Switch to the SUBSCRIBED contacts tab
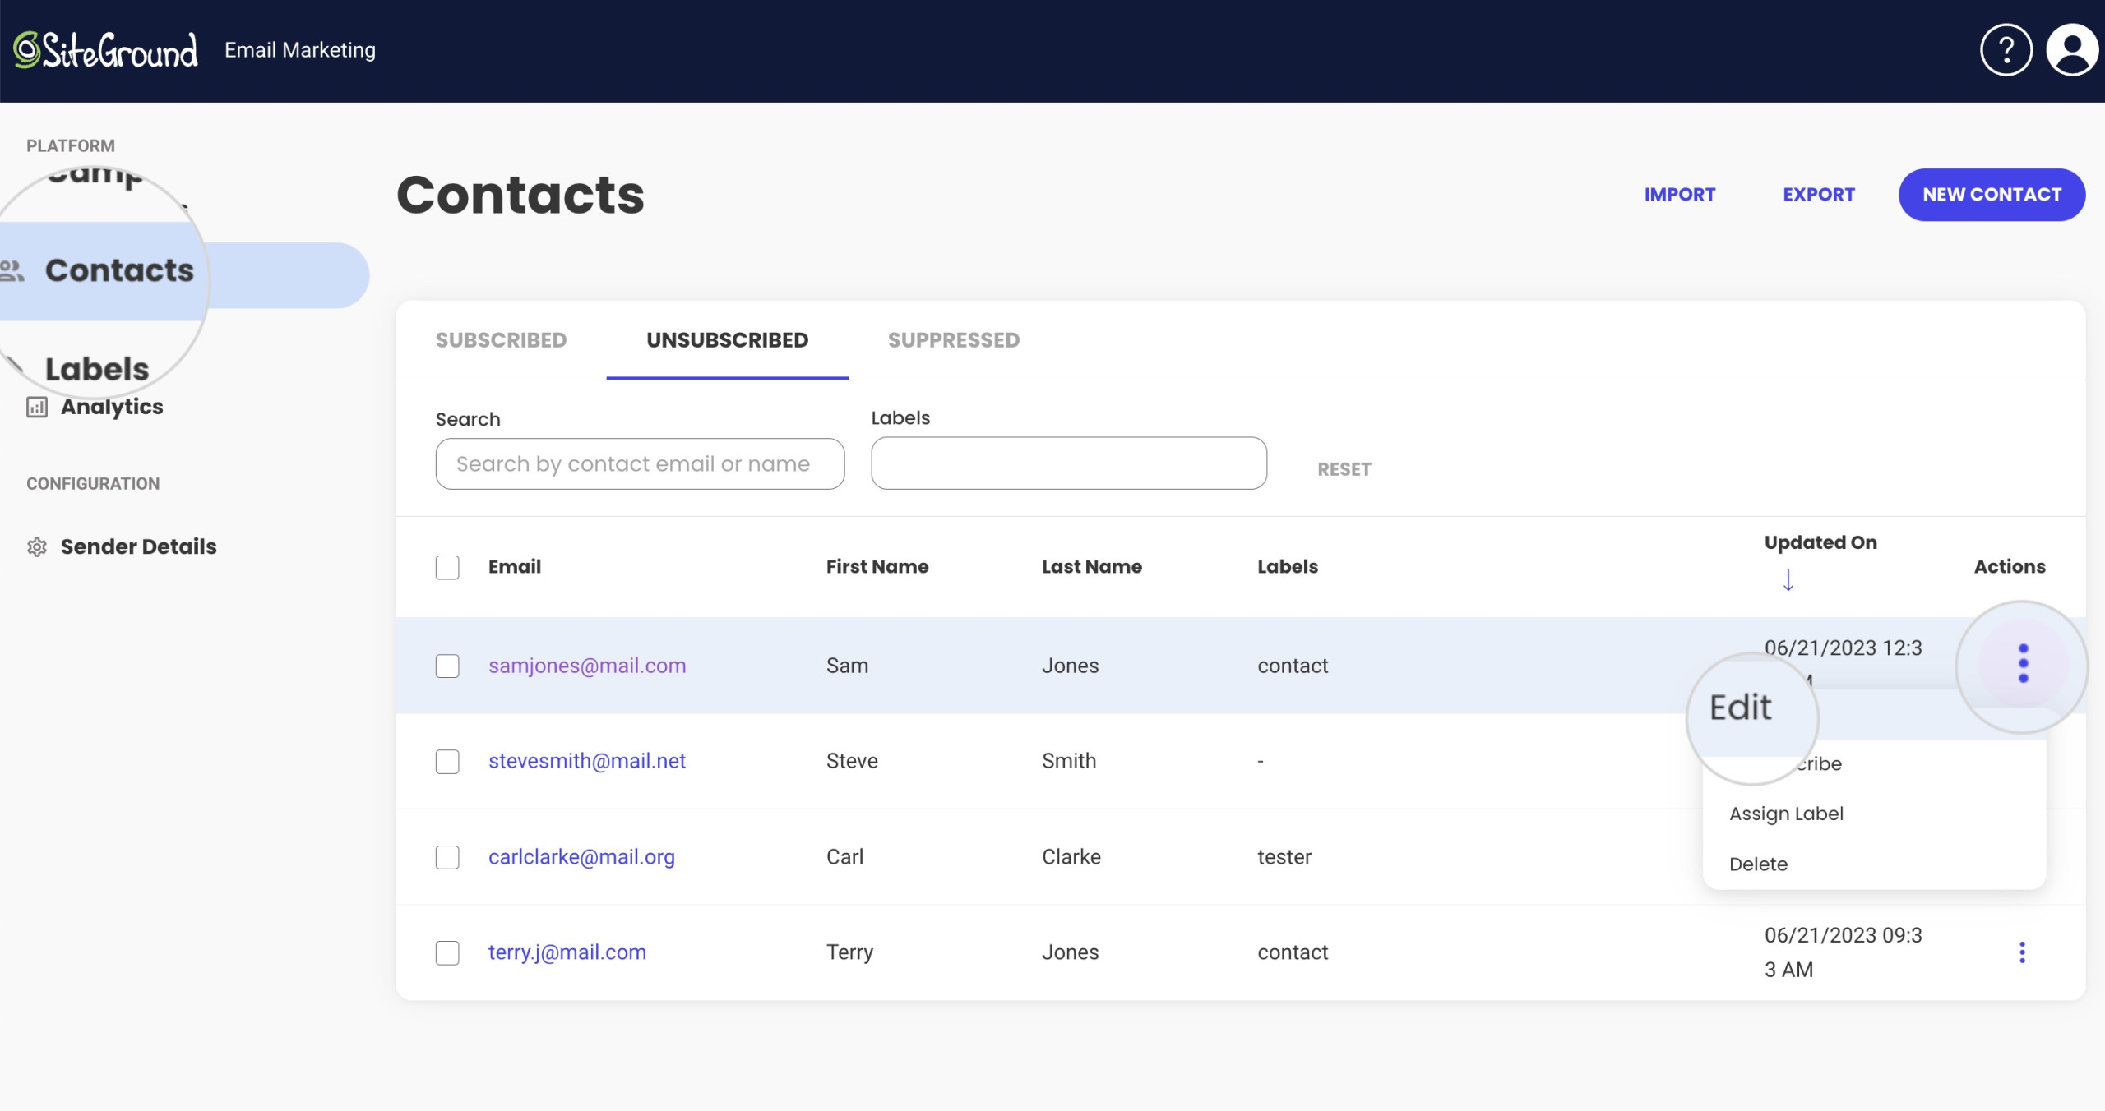 [x=502, y=339]
